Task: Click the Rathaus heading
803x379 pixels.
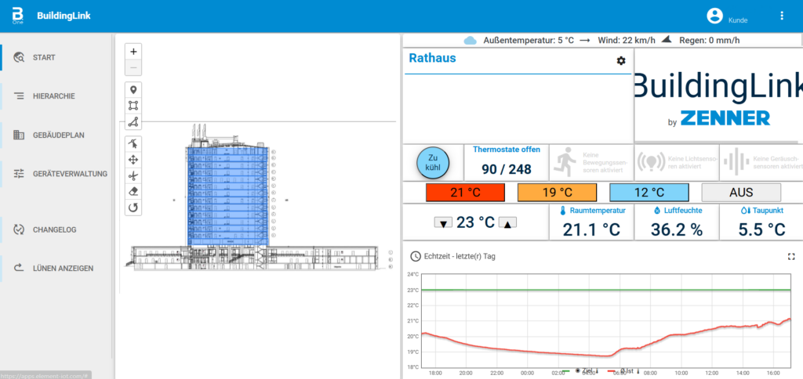Action: coord(432,58)
